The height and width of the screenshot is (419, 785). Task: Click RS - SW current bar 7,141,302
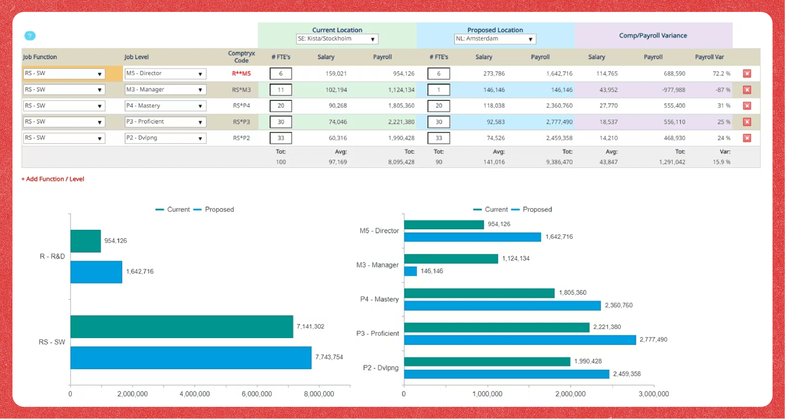coord(182,326)
